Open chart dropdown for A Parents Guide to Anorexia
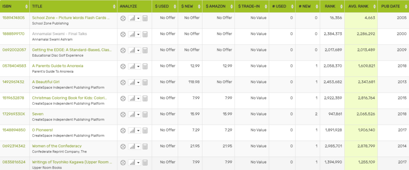This screenshot has height=170, width=409. (x=138, y=66)
